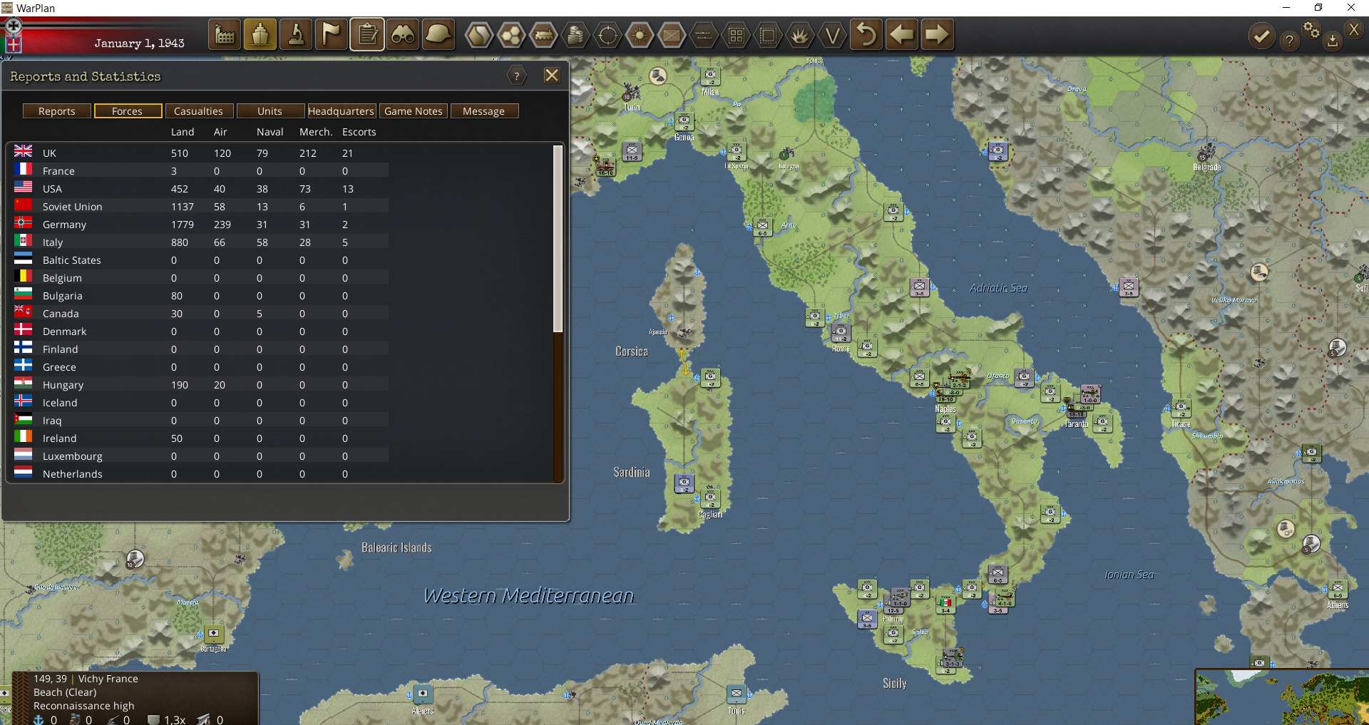The image size is (1369, 725).
Task: Open the Headquarters tab
Action: (342, 111)
